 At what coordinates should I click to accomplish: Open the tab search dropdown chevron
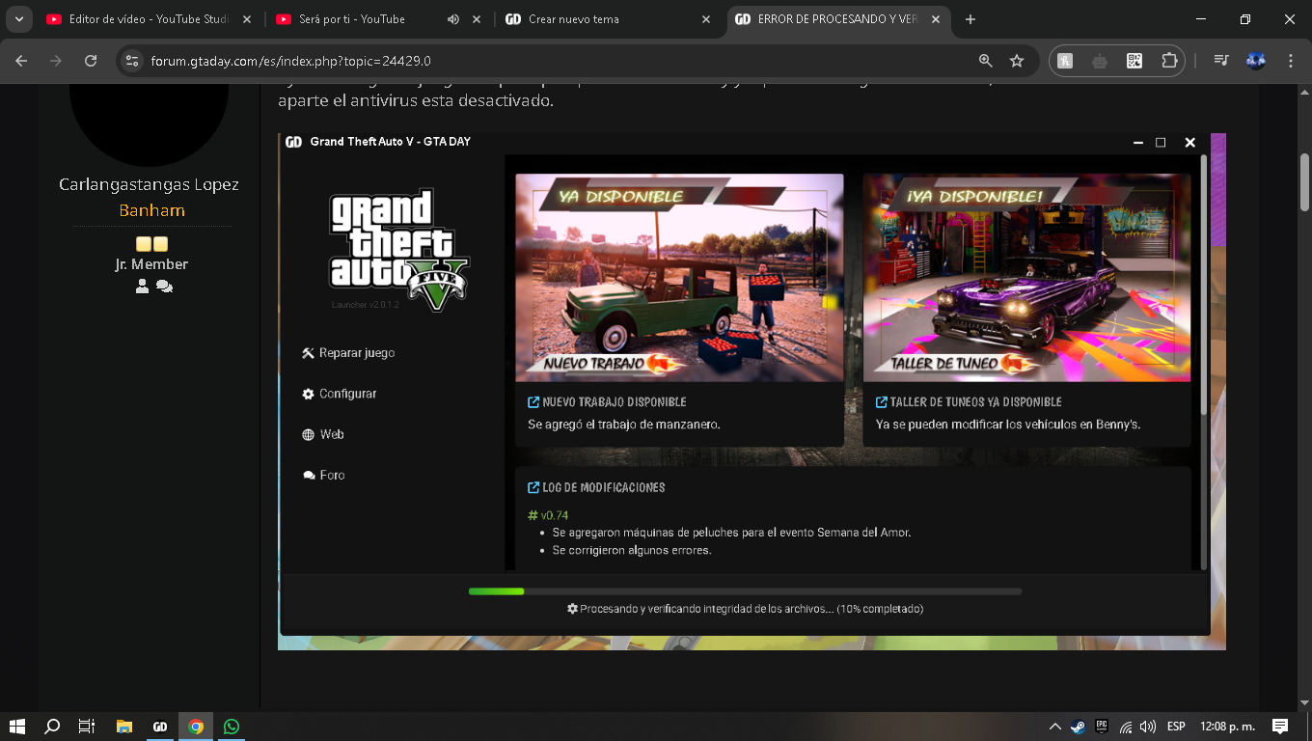point(18,19)
